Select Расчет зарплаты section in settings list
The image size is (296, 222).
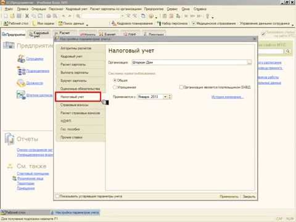80,64
